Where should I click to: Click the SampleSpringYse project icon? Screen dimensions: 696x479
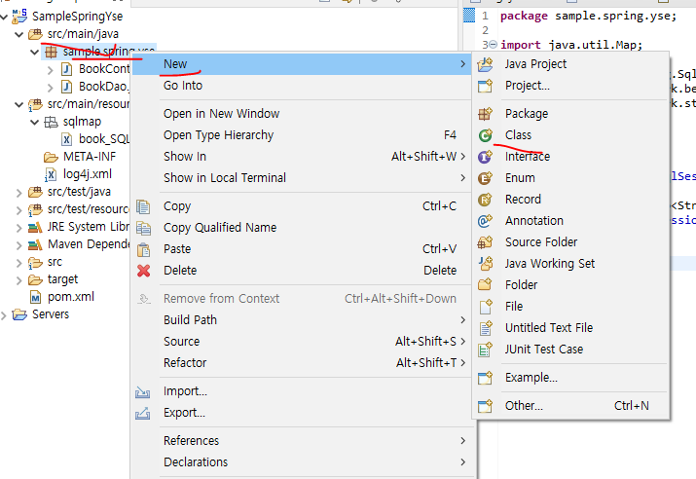[19, 16]
